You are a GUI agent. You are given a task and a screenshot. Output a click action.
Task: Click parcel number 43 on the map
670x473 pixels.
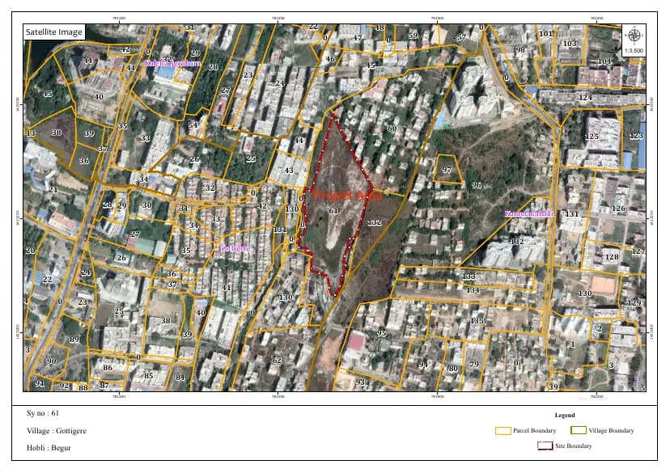click(x=289, y=171)
